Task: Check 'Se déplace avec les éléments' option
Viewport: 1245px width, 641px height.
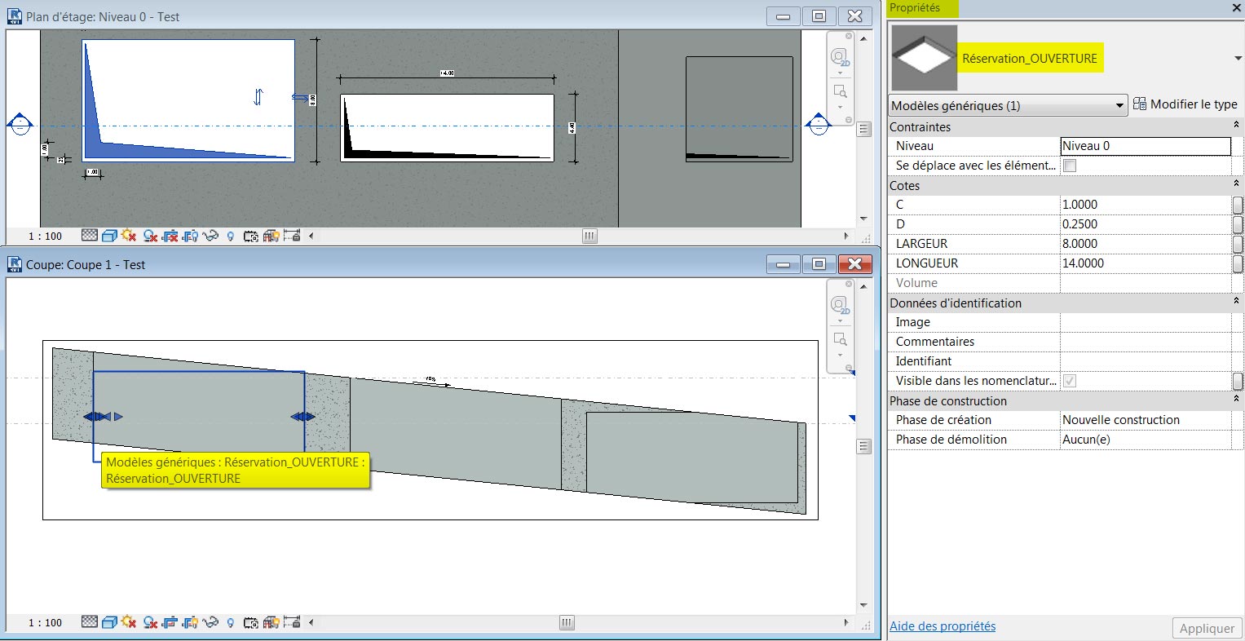Action: click(x=1068, y=166)
